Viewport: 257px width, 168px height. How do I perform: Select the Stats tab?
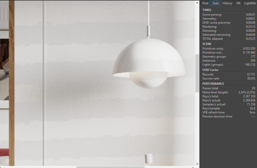pyautogui.click(x=216, y=3)
